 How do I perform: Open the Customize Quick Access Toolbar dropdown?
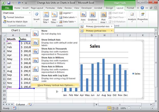[x=26, y=3]
